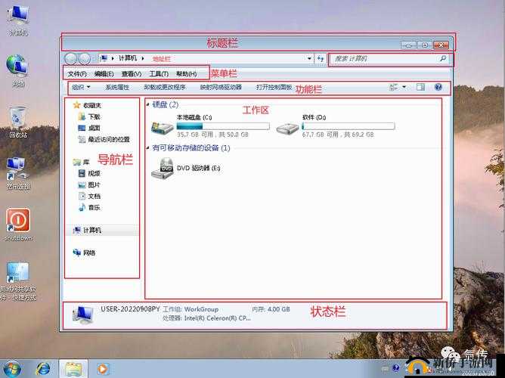505x378 pixels.
Task: Click 系统属性 in toolbar
Action: tap(117, 87)
